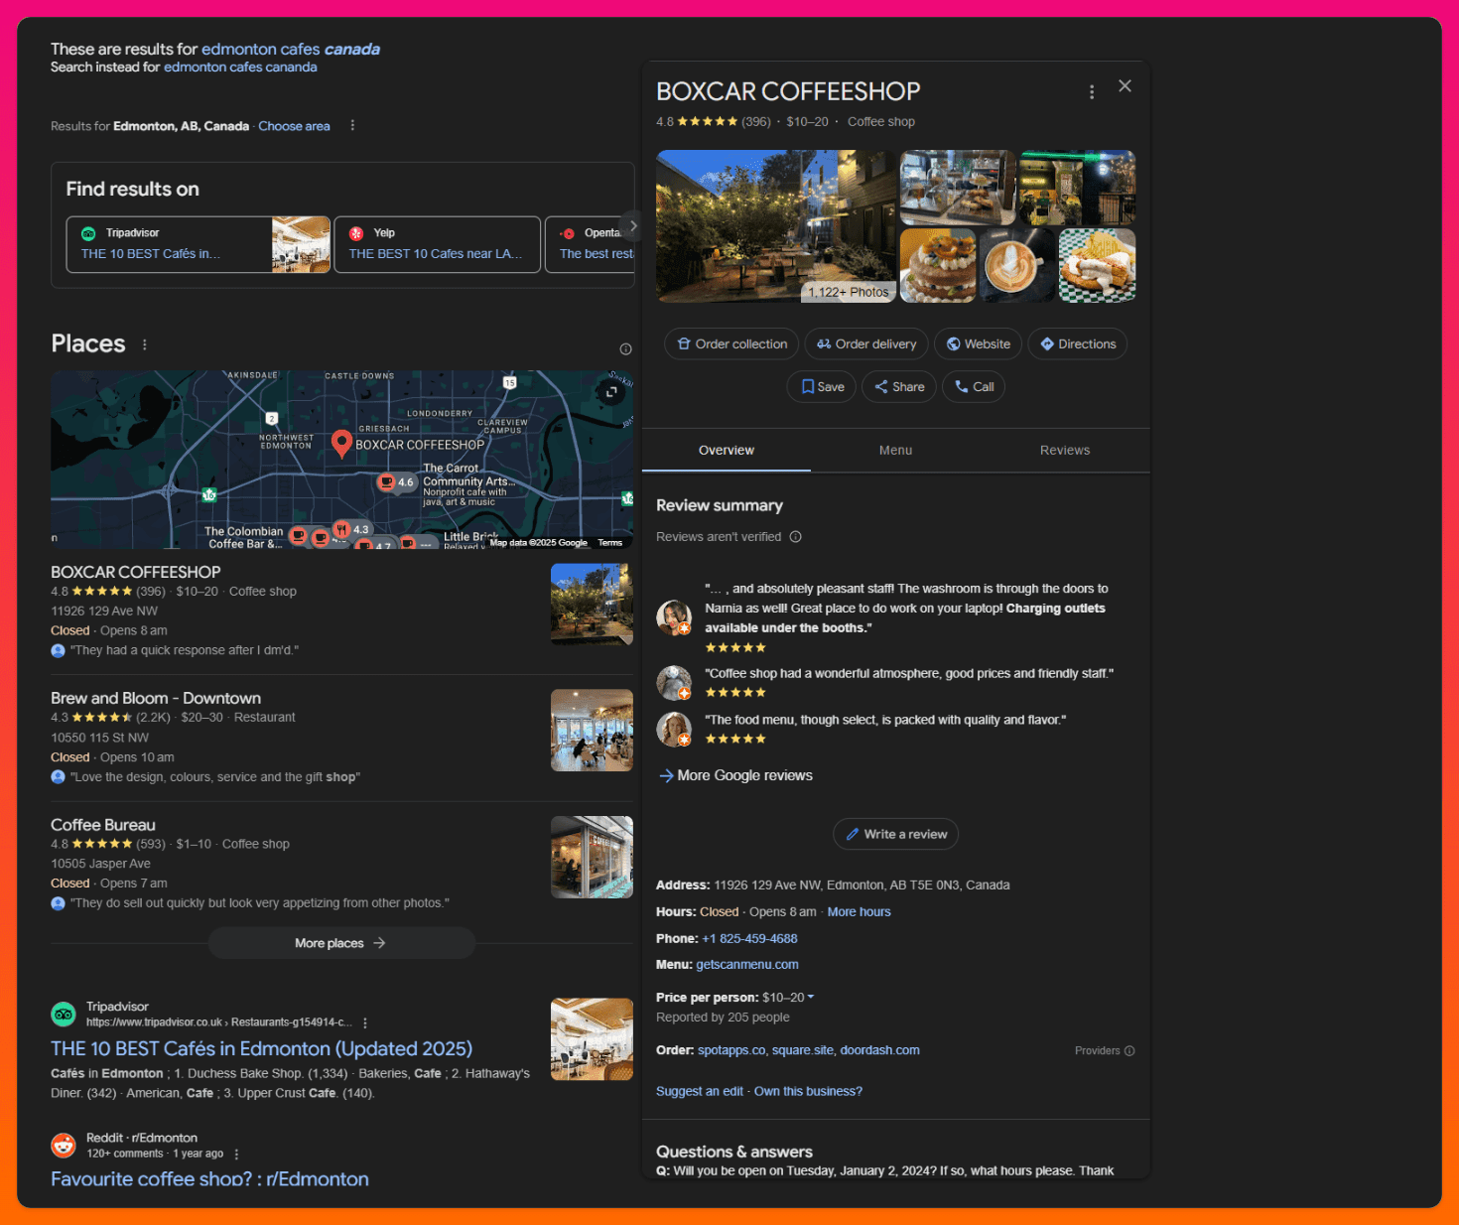Open the latte art photo thumbnail
This screenshot has width=1459, height=1225.
1017,266
